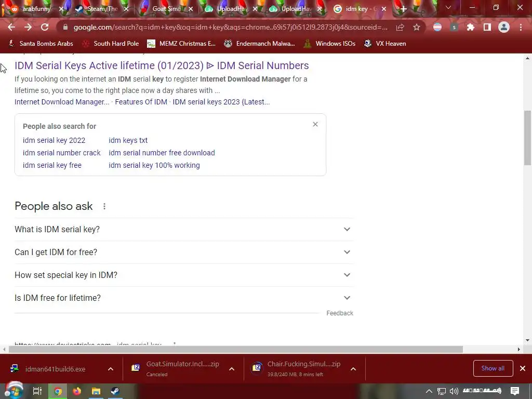Open the Internet Download Manager sitelink
Screen dimensions: 532x399
tap(62, 102)
